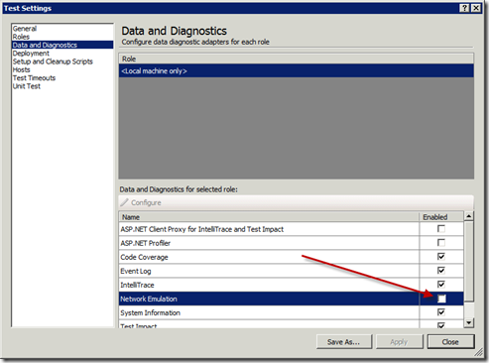
Task: Click the Enabled column header
Action: click(x=441, y=217)
